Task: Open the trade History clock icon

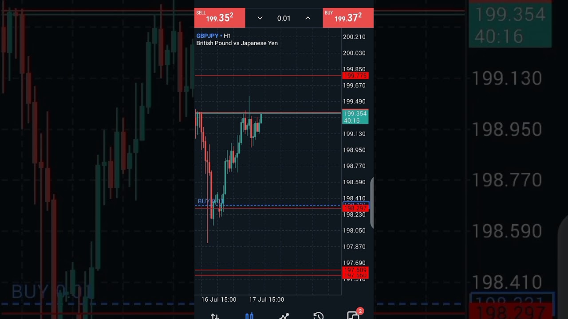Action: pyautogui.click(x=318, y=316)
